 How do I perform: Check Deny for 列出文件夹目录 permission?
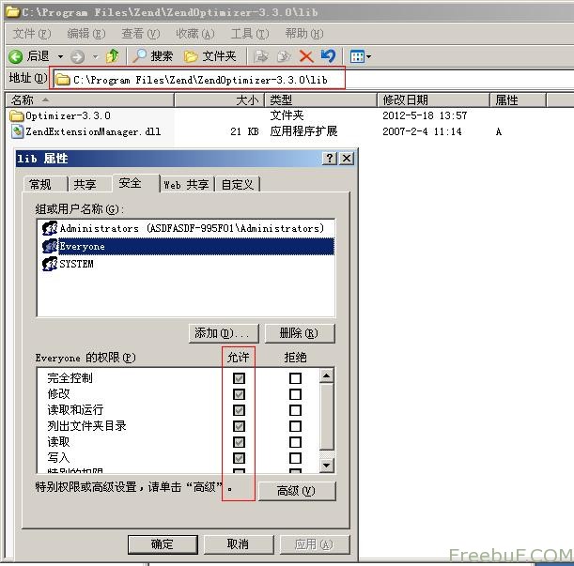[x=295, y=426]
